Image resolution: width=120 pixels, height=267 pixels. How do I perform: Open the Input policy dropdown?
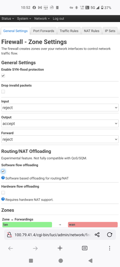click(60, 107)
